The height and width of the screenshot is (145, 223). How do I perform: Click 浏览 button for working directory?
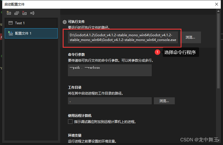click(164, 101)
